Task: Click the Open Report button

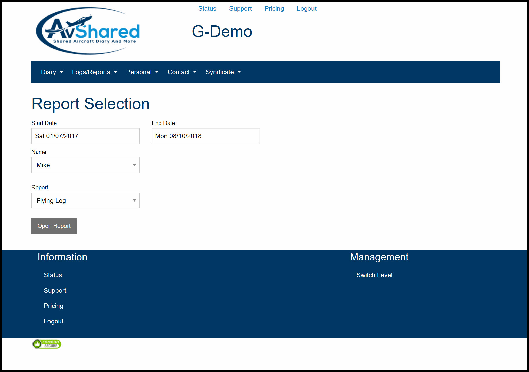Action: tap(54, 226)
